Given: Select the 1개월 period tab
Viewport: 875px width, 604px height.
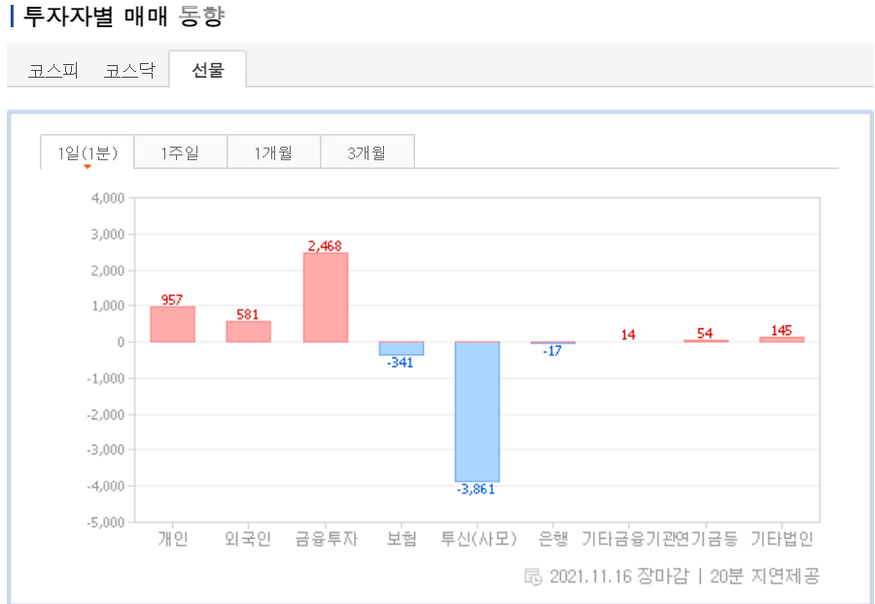Looking at the screenshot, I should [x=273, y=152].
